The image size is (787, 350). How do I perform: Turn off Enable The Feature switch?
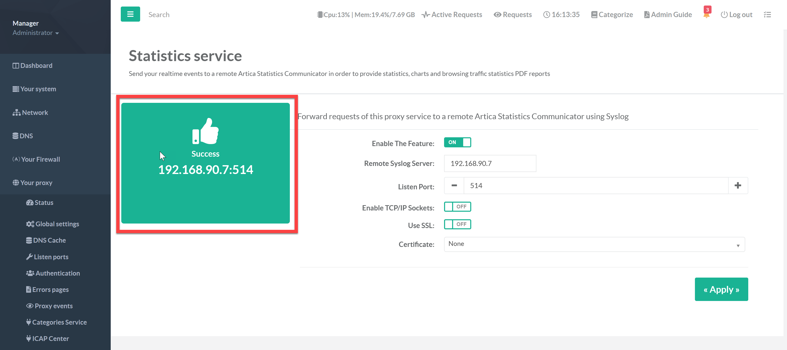click(x=457, y=142)
